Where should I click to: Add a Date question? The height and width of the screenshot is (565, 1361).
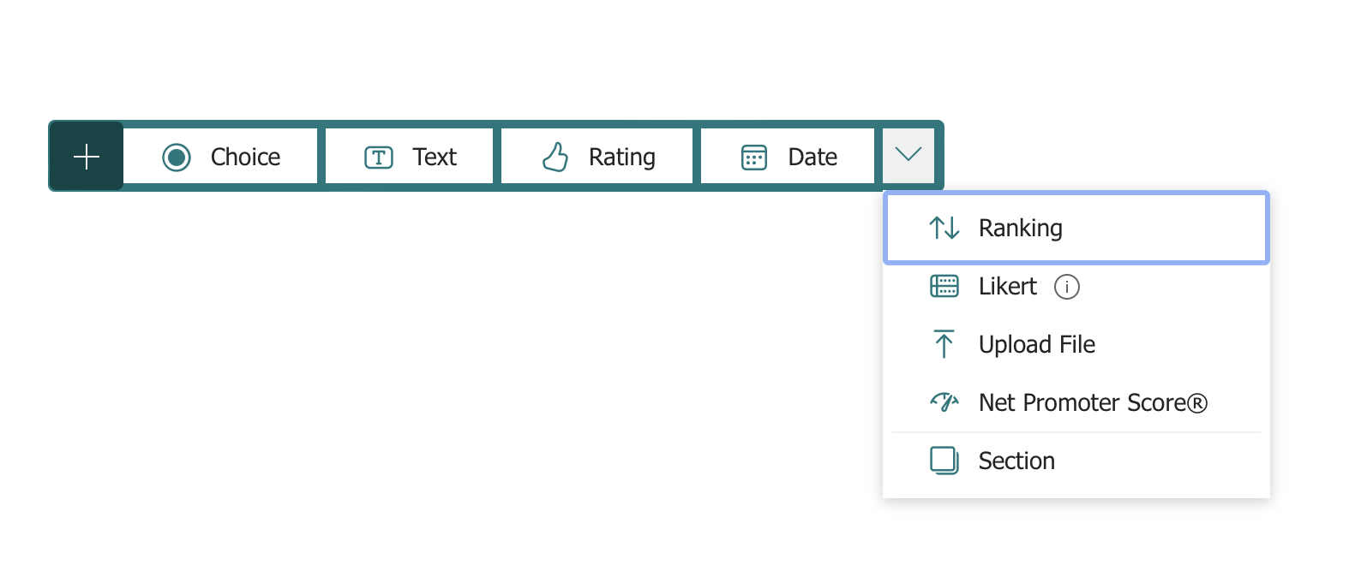coord(787,156)
